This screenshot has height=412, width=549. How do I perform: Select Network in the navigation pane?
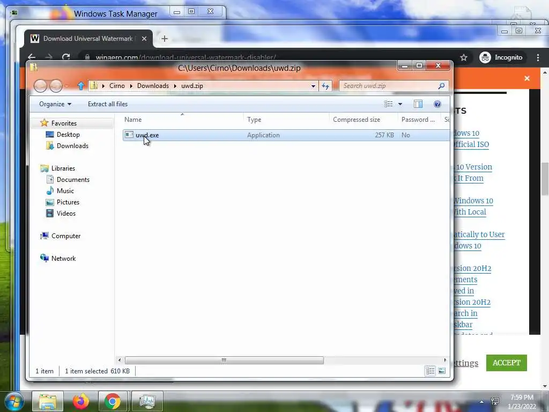point(63,258)
